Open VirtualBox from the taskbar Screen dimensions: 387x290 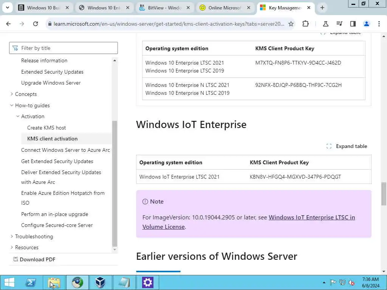click(x=100, y=282)
